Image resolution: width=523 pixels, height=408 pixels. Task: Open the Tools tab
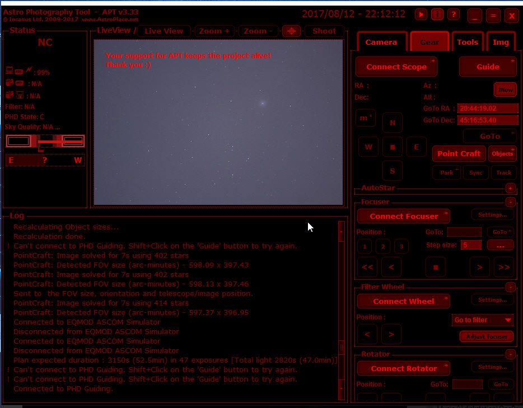[468, 42]
